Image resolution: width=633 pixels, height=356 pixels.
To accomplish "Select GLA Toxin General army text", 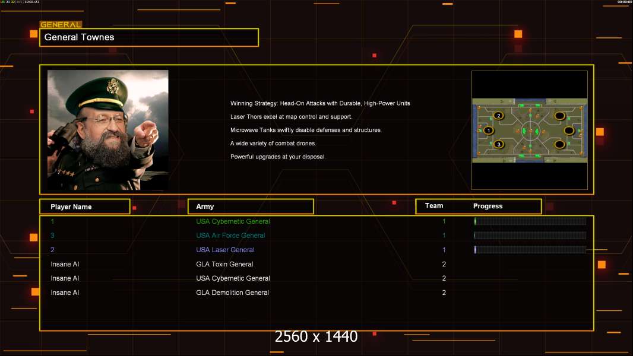I will (x=224, y=264).
